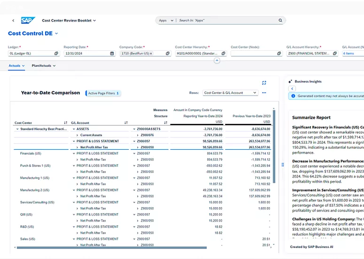The image size is (364, 259).
Task: Open the table's more options menu
Action: 264,93
